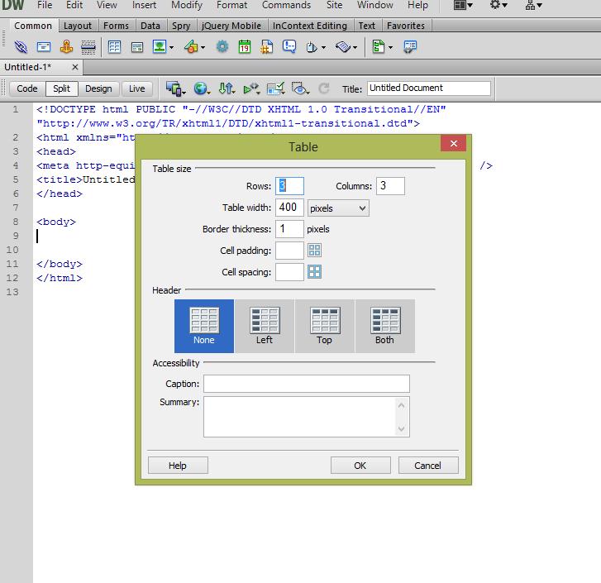
Task: Open Head elements dropdown arrow
Action: (x=323, y=47)
